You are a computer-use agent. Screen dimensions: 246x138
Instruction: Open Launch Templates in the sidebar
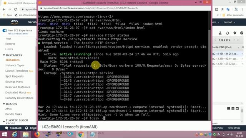[17, 71]
